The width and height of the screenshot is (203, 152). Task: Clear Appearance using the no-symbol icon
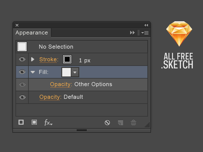107,123
